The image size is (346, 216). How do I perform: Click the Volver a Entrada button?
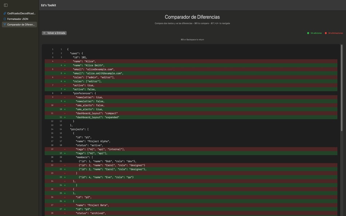(x=54, y=32)
